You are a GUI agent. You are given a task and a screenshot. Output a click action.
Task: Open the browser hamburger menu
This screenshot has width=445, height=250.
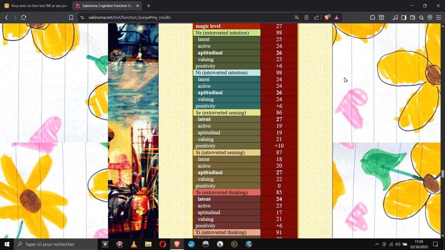coord(438,17)
